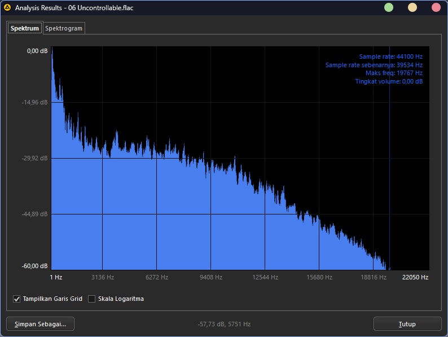Click the 'Tingkat volume: 0,00 dB' label
The width and height of the screenshot is (448, 337).
point(389,81)
